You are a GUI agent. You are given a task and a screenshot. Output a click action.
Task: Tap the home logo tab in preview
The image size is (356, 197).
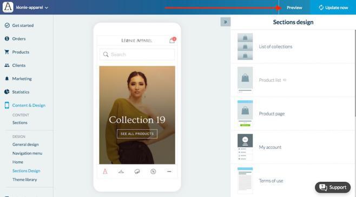105,172
